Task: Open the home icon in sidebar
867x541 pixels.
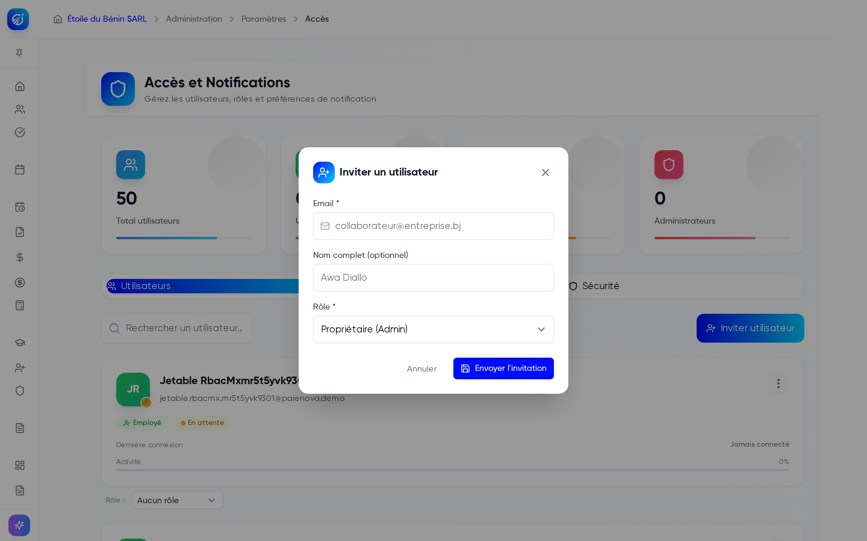Action: (x=20, y=86)
